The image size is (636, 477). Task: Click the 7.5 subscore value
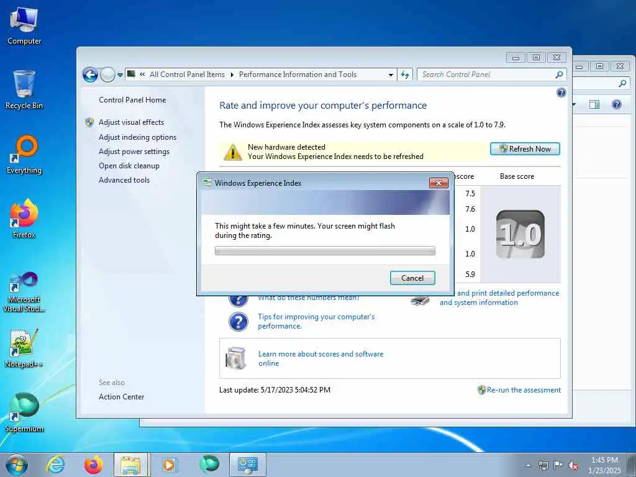pyautogui.click(x=470, y=194)
